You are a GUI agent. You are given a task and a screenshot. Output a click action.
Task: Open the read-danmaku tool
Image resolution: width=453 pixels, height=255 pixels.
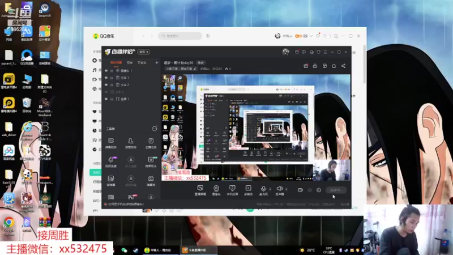[111, 181]
